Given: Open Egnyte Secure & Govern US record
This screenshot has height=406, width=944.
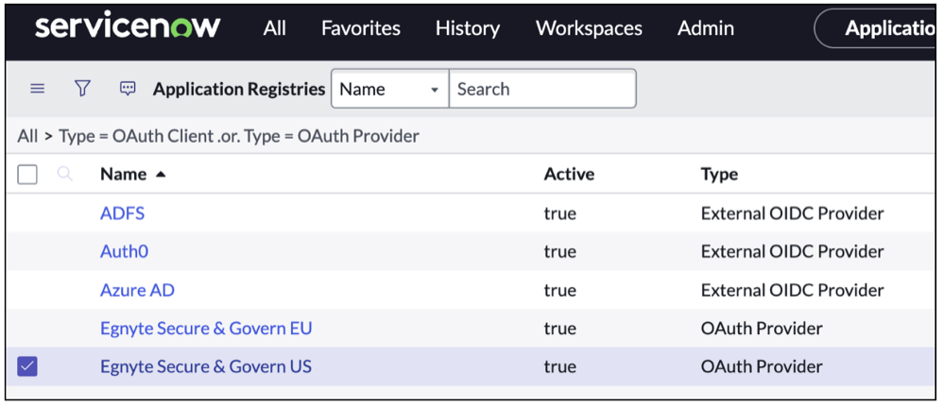Looking at the screenshot, I should 206,366.
